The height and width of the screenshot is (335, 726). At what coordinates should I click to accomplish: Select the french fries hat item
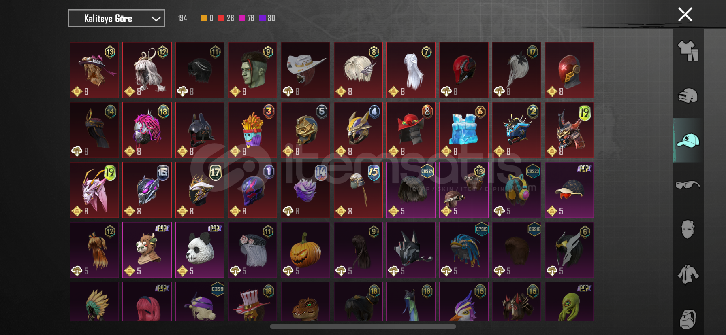pos(252,130)
